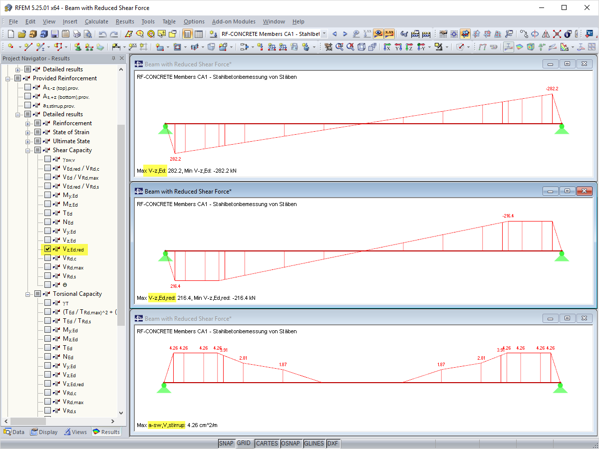Toggle the Table display icon
The height and width of the screenshot is (449, 599).
pyautogui.click(x=199, y=34)
